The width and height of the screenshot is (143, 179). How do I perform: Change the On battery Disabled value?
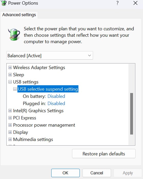pyautogui.click(x=56, y=96)
